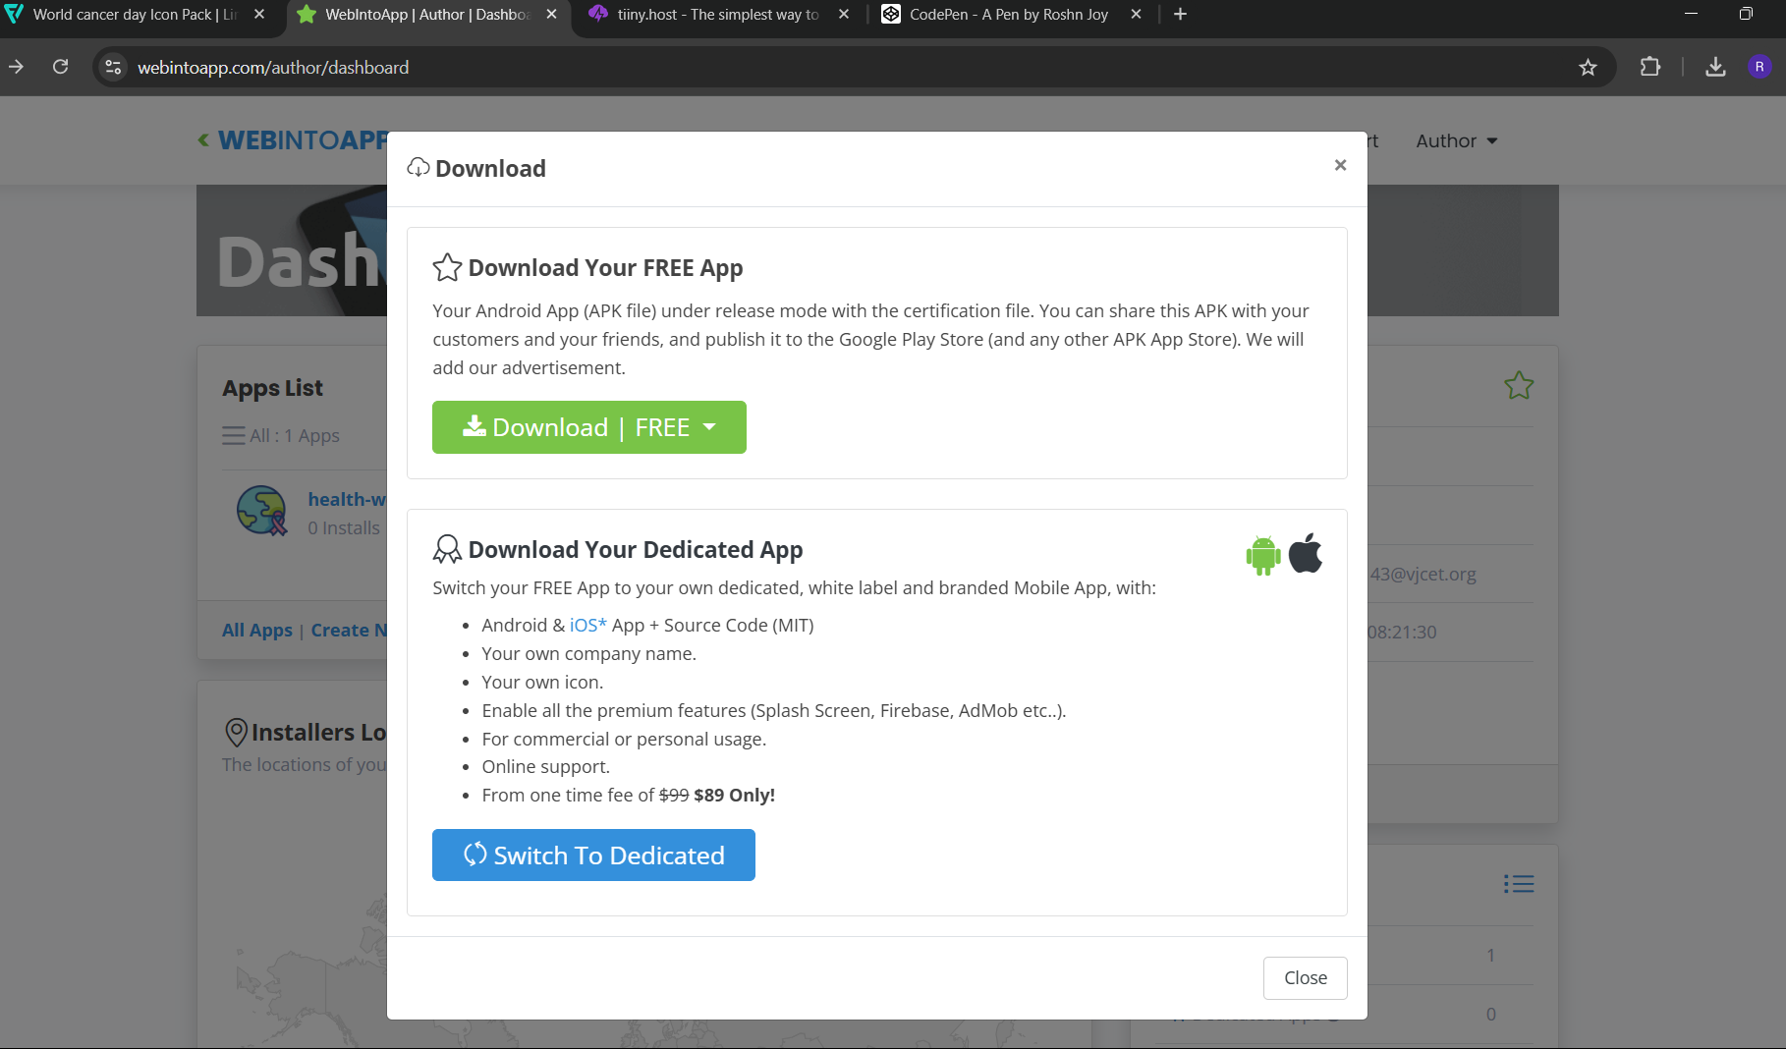The image size is (1786, 1049).
Task: Open browser downloads icon
Action: (1715, 67)
